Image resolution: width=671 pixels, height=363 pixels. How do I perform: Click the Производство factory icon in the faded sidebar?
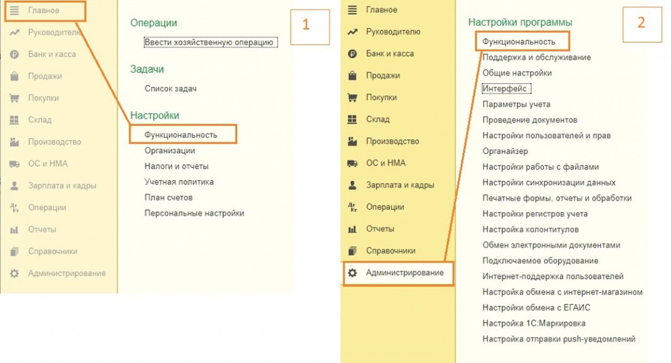point(15,142)
